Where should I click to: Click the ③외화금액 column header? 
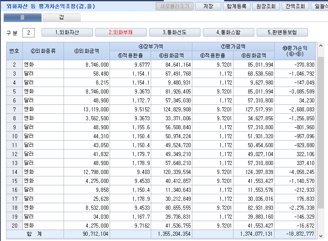tap(87, 51)
